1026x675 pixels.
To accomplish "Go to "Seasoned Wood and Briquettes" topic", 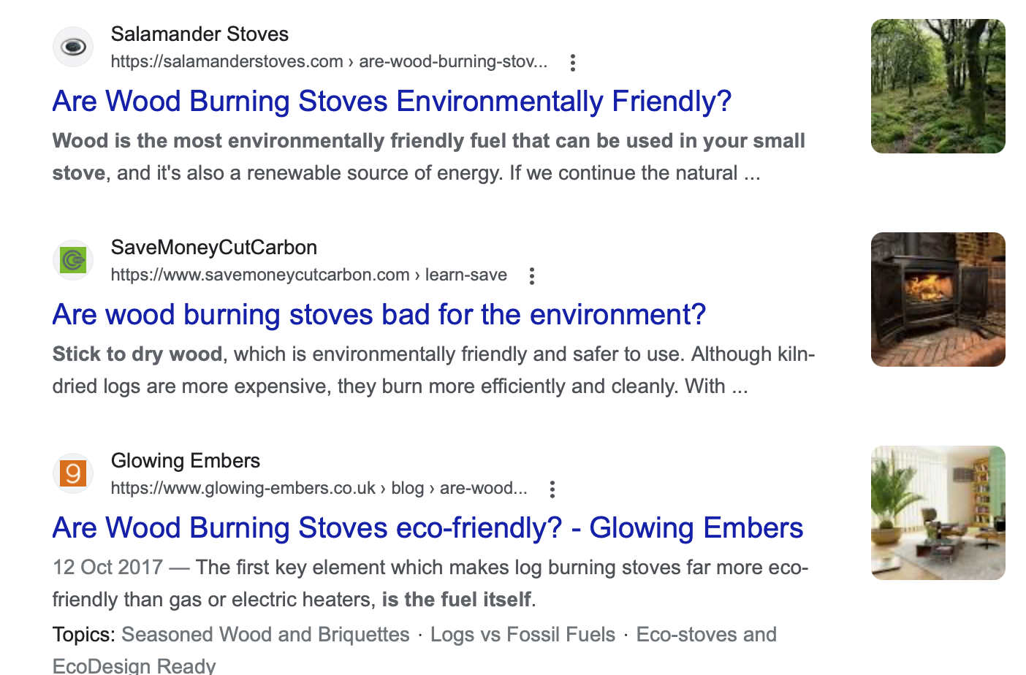I will [x=265, y=635].
